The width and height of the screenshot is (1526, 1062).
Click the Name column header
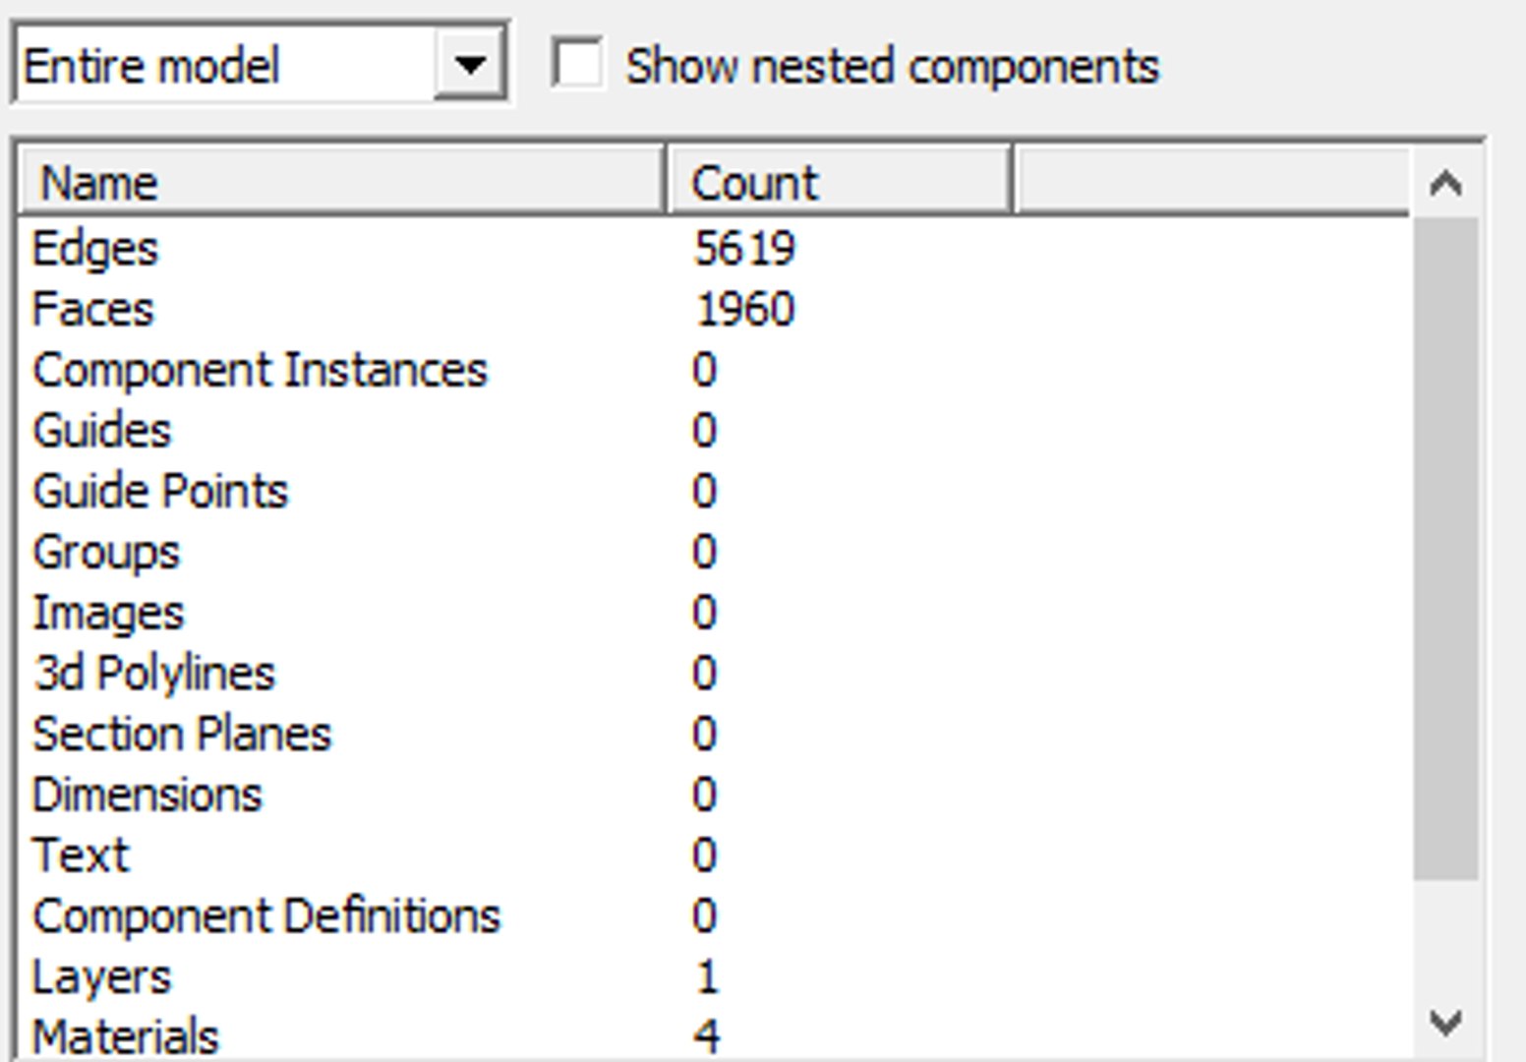(x=340, y=182)
